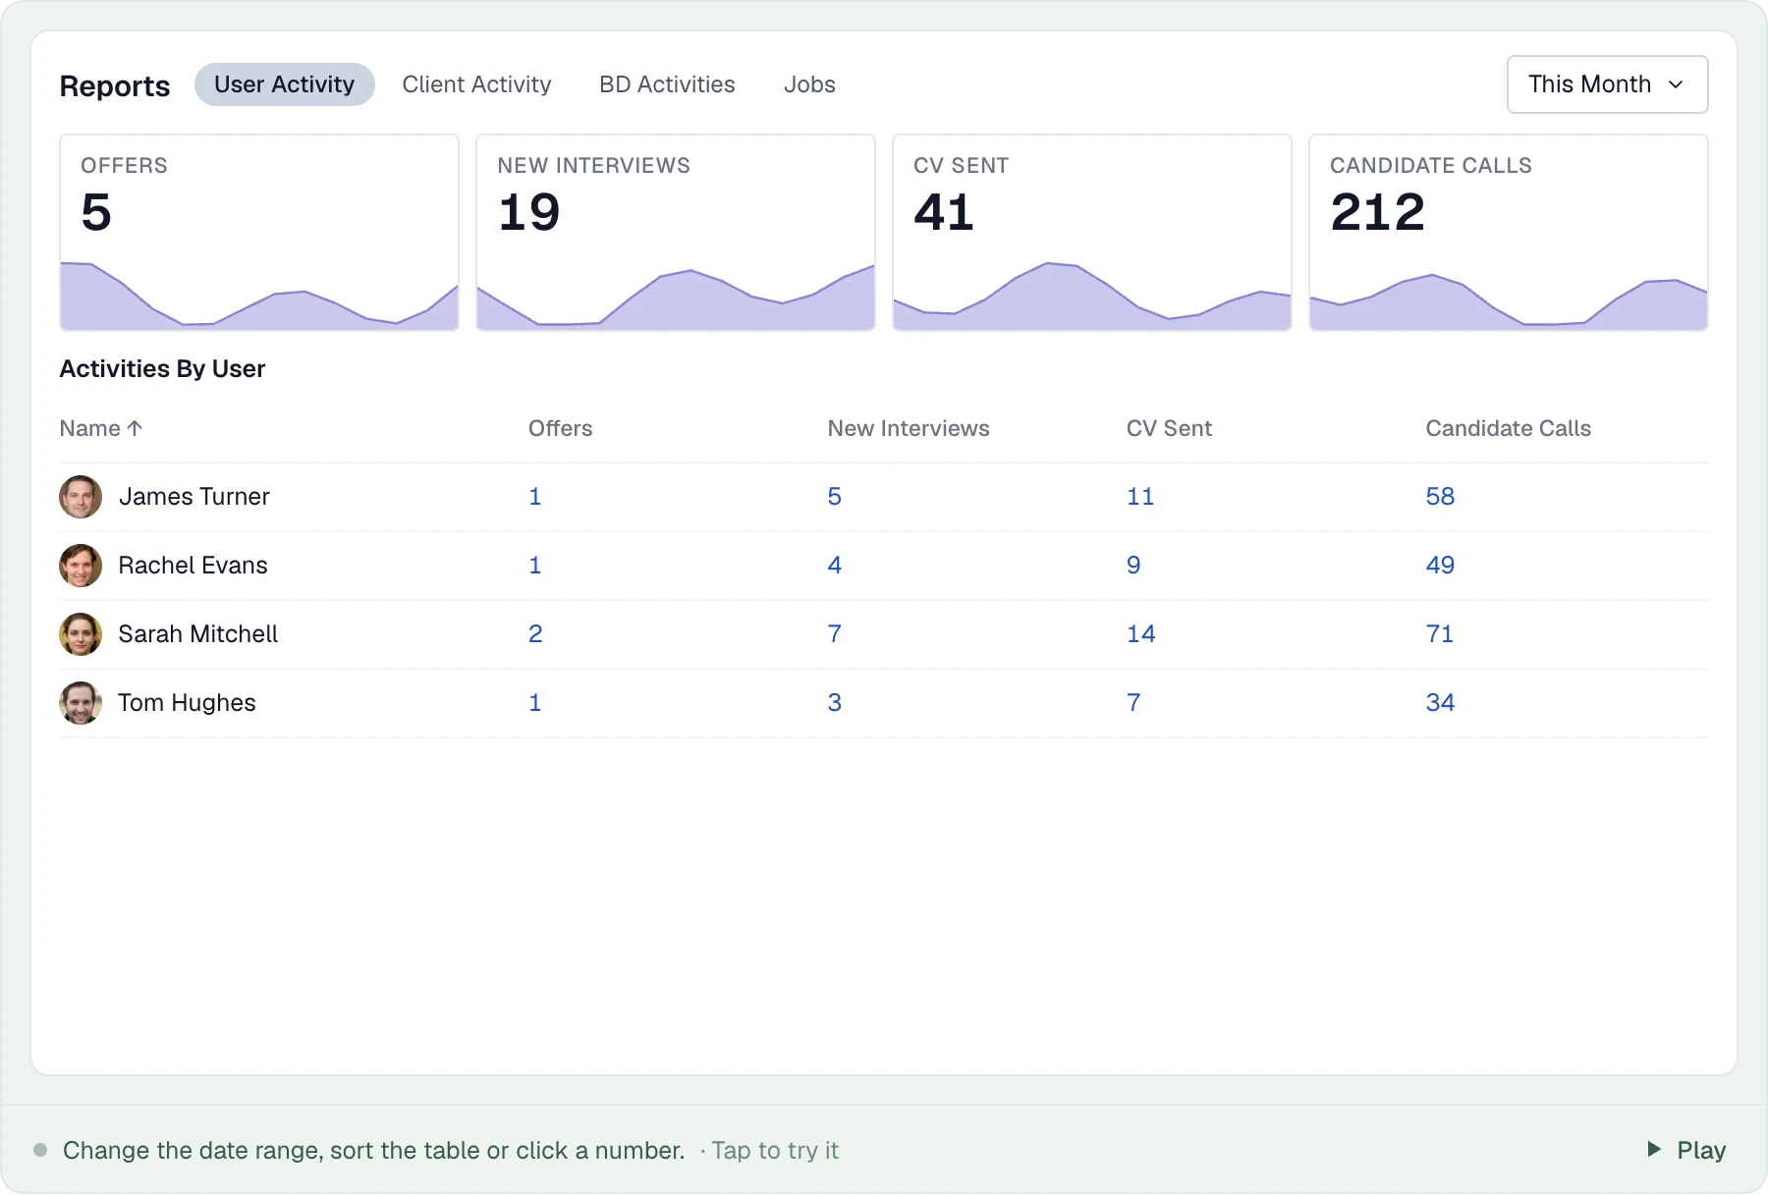
Task: Click the New Interviews summary card showing 19
Action: pos(676,233)
